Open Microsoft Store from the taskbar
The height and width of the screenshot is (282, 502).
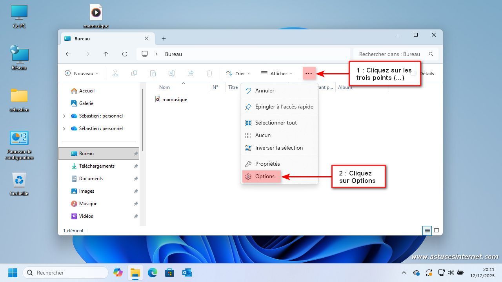coord(169,273)
